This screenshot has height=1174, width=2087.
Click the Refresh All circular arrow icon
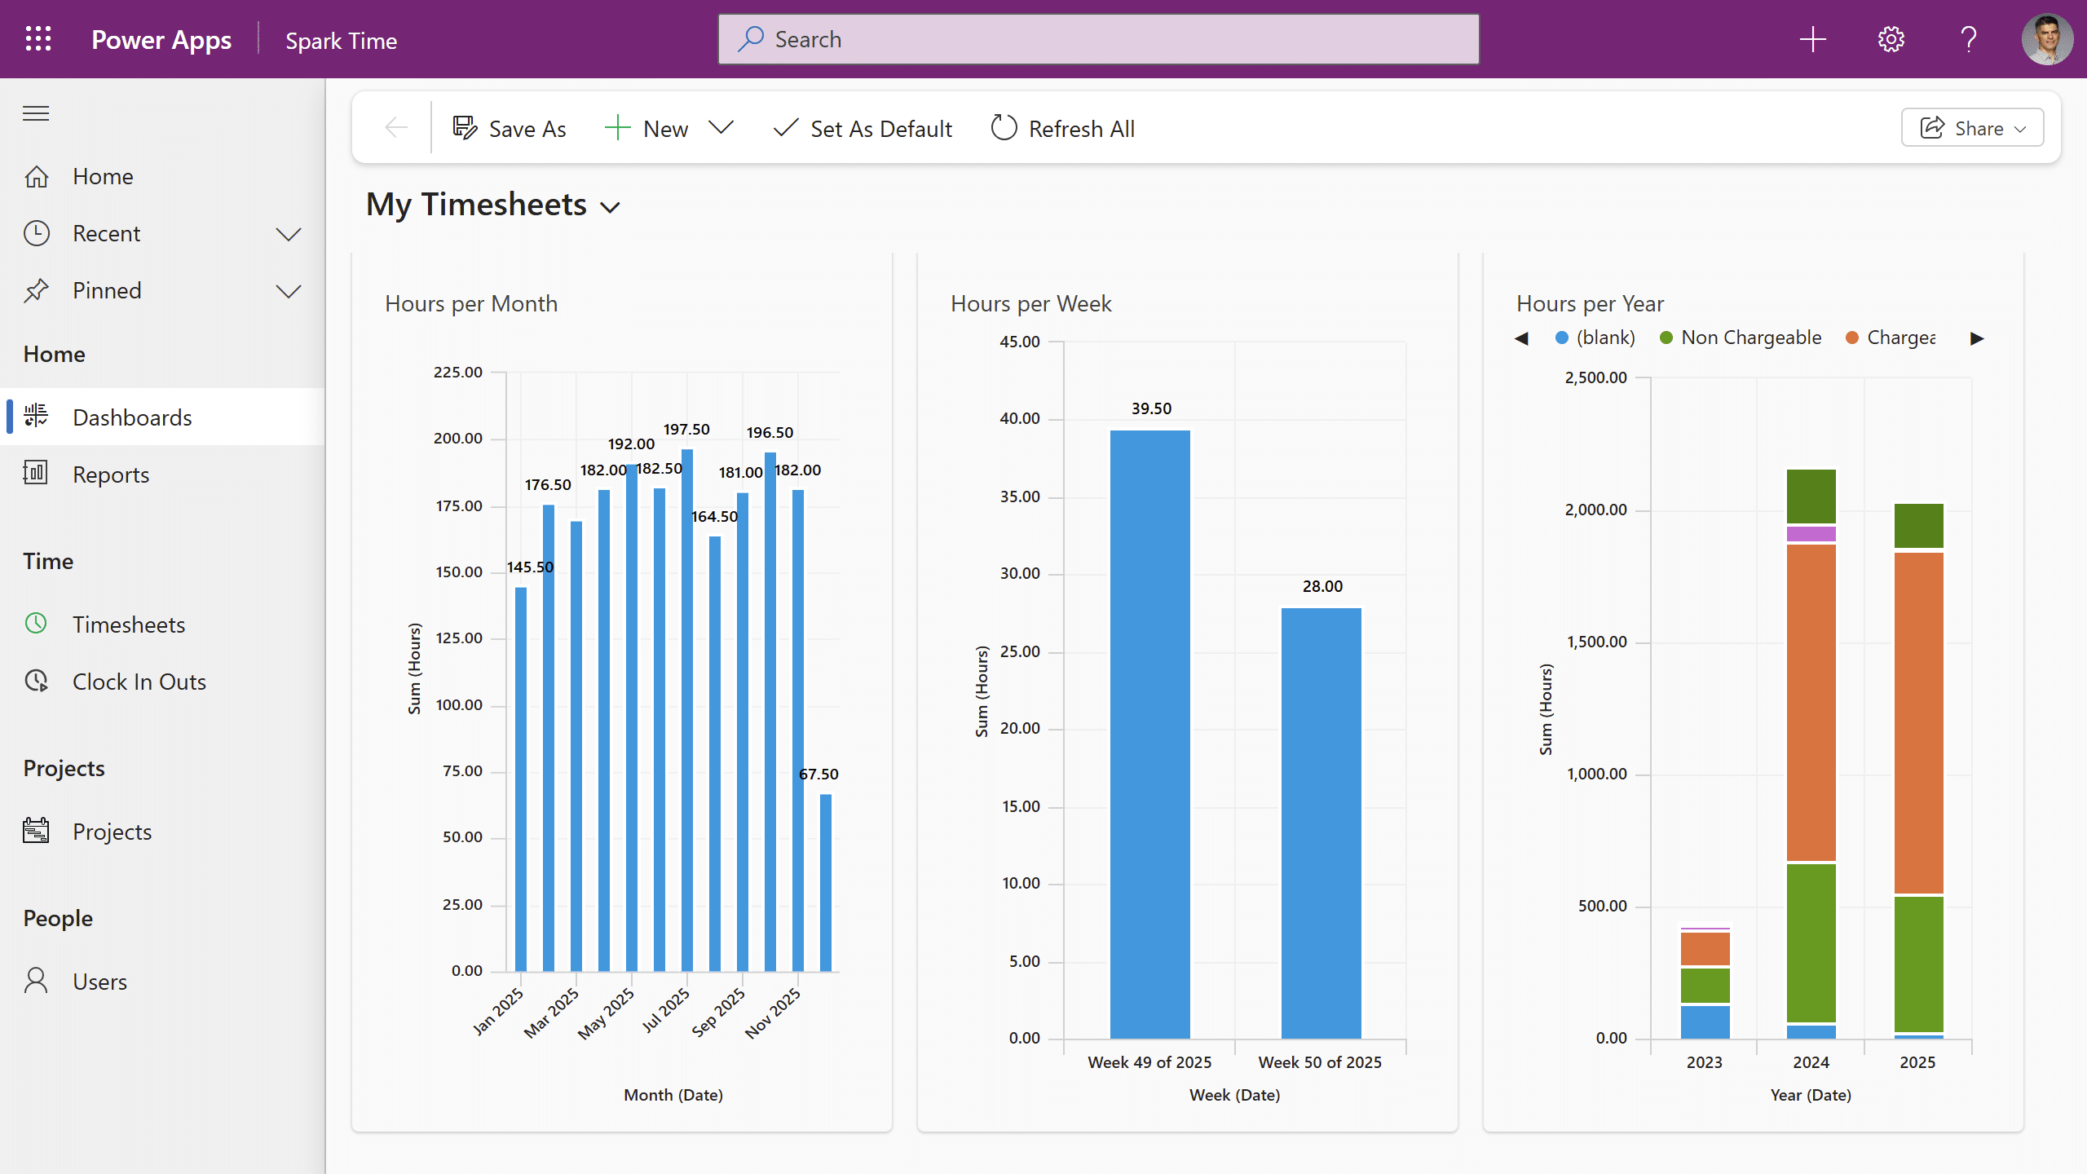pyautogui.click(x=1004, y=128)
